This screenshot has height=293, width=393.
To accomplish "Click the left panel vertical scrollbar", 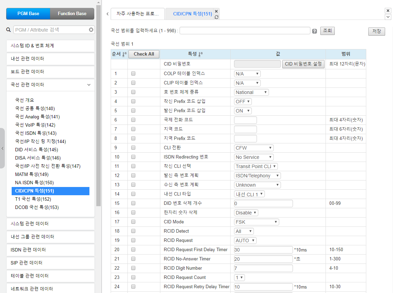I will [x=98, y=105].
